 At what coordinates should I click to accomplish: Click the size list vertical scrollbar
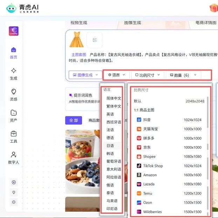tap(208, 113)
